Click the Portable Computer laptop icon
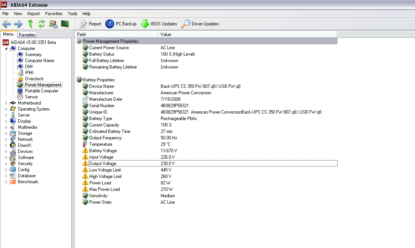 pyautogui.click(x=20, y=91)
